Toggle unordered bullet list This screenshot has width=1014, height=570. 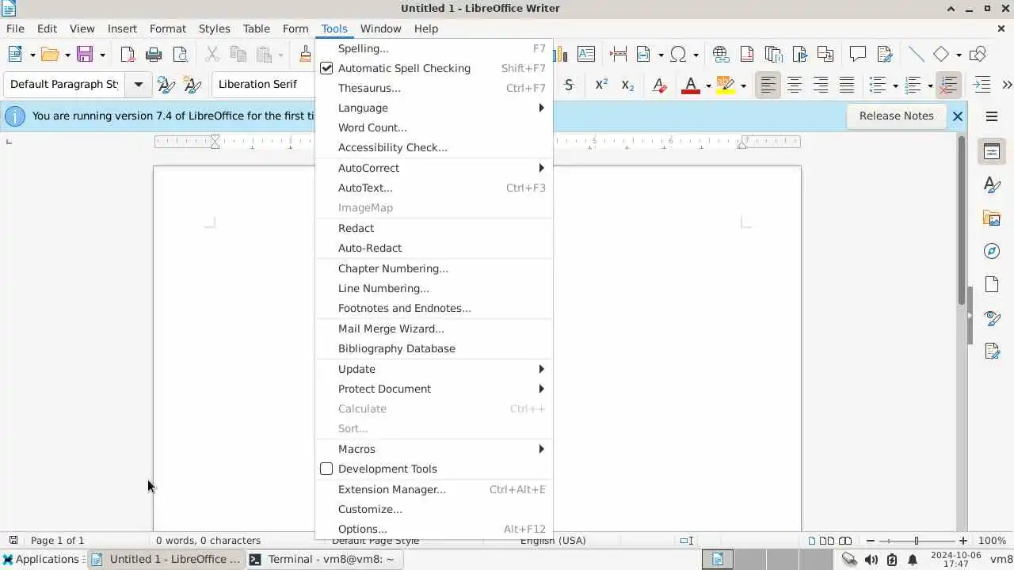[x=877, y=84]
